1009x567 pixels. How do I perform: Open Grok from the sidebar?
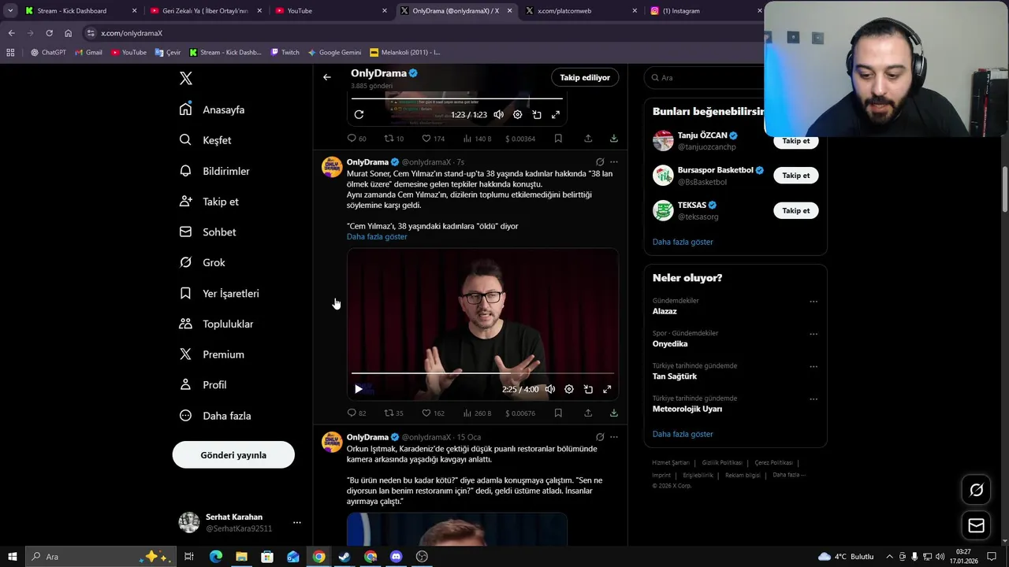coord(202,262)
